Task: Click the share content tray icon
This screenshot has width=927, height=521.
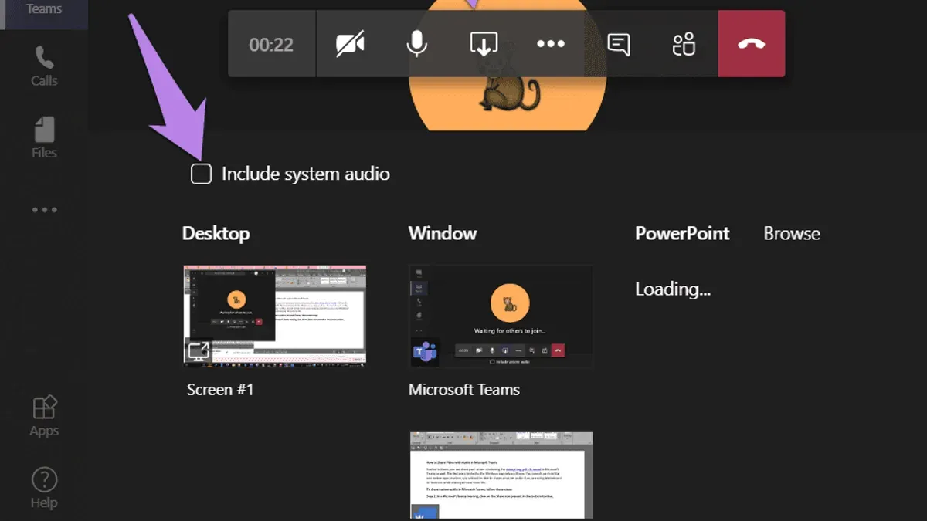Action: (484, 44)
